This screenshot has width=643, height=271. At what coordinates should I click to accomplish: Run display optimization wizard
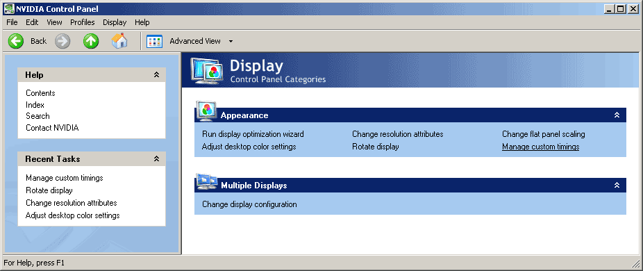coord(253,134)
